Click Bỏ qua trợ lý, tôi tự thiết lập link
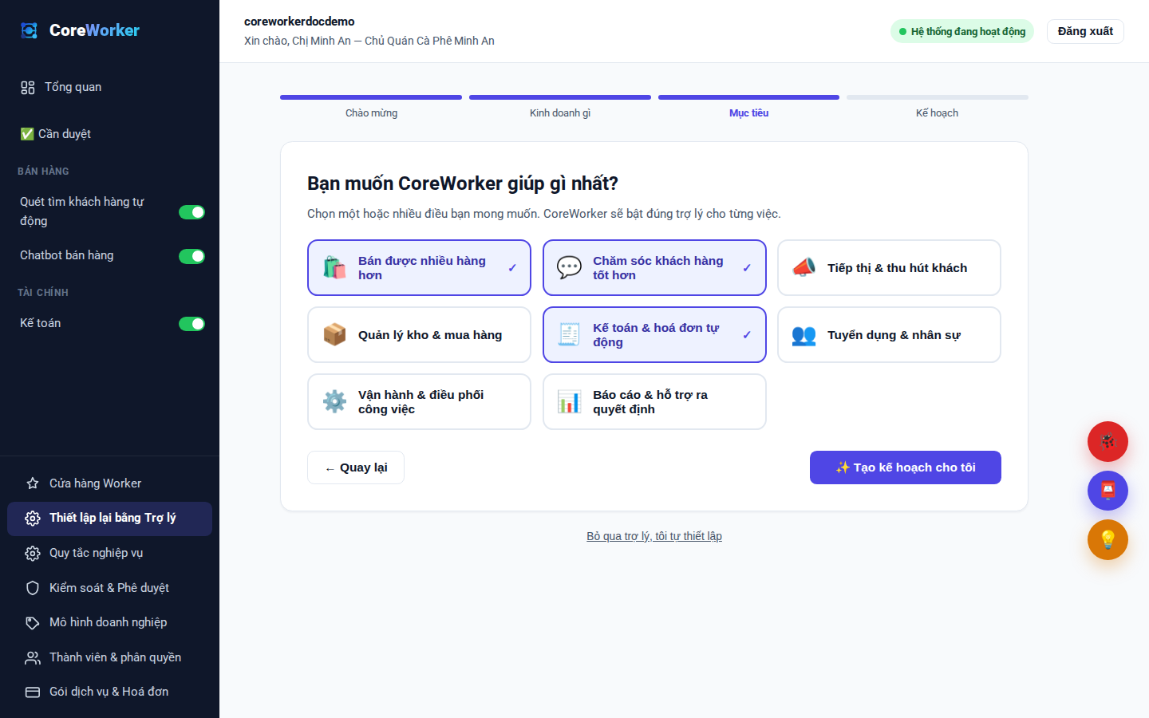 [x=654, y=536]
